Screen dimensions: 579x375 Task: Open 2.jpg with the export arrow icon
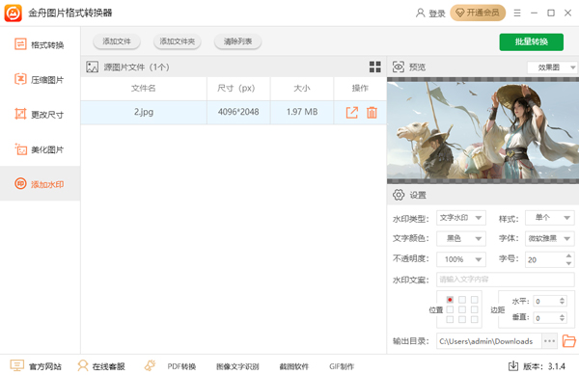[352, 112]
